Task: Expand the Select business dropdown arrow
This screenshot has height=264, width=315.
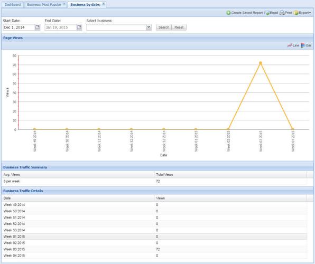Action: tap(149, 27)
